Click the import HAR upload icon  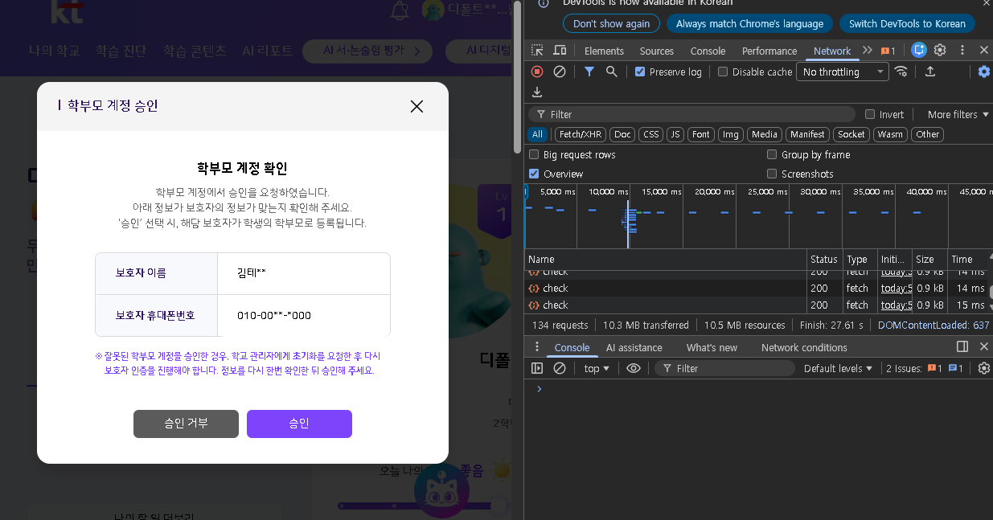pyautogui.click(x=930, y=72)
